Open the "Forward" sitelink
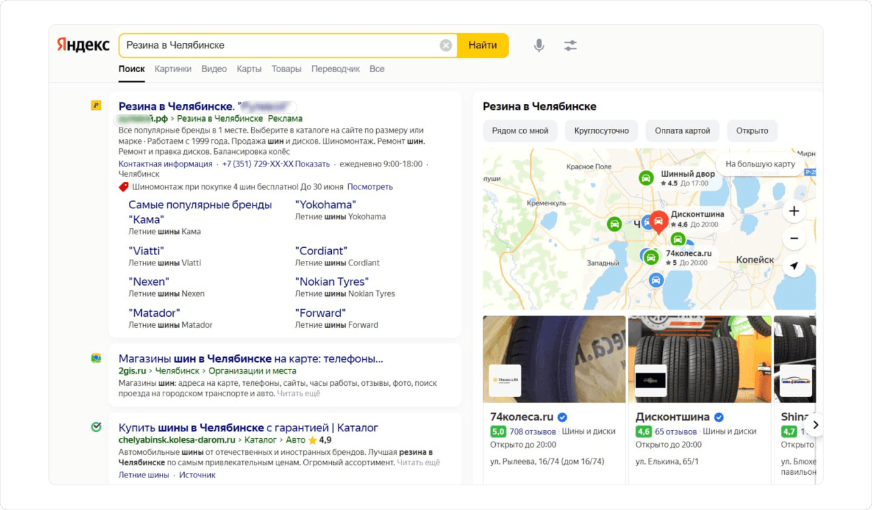Viewport: 872px width, 510px height. click(320, 313)
